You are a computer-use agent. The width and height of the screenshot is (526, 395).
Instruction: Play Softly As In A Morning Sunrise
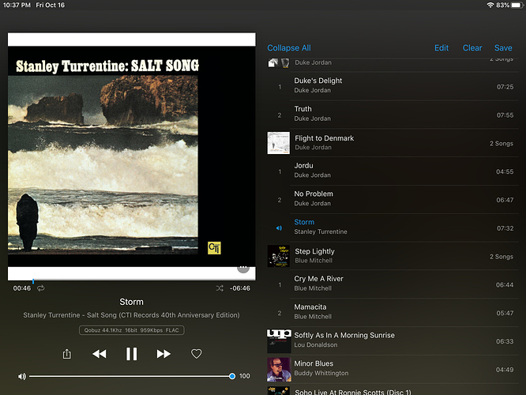pos(393,340)
